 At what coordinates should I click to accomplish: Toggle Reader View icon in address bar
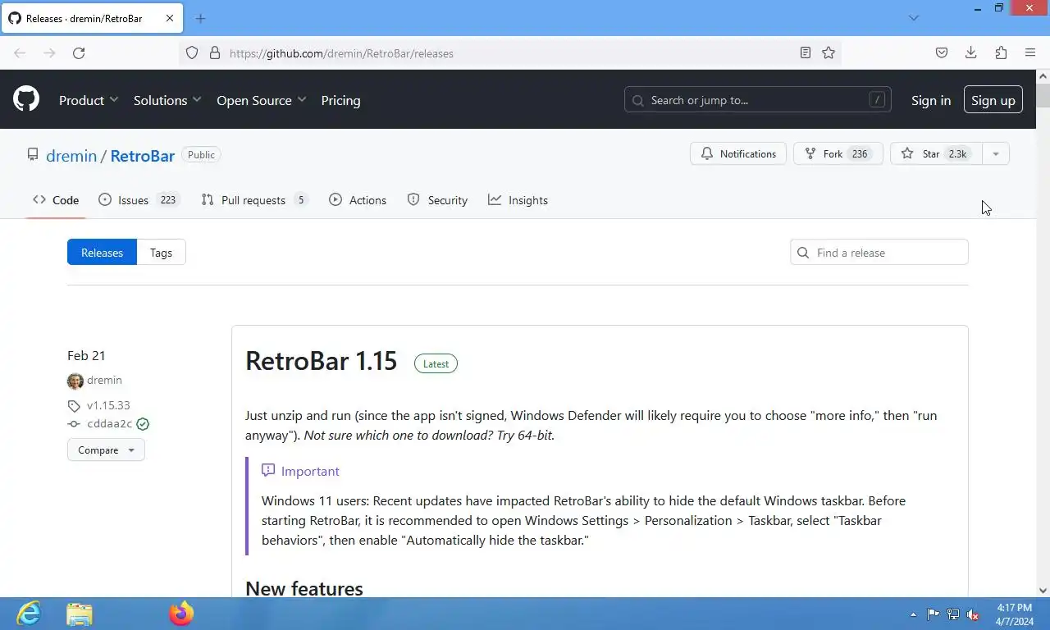tap(806, 52)
